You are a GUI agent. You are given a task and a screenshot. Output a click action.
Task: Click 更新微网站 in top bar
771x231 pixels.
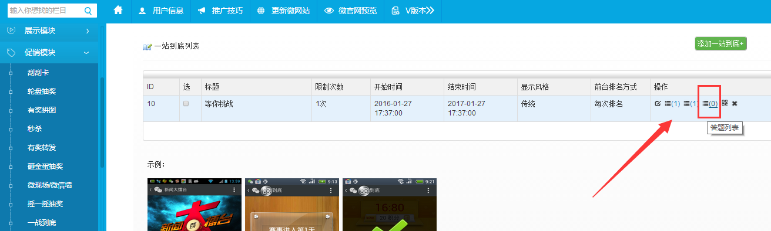[x=283, y=10]
